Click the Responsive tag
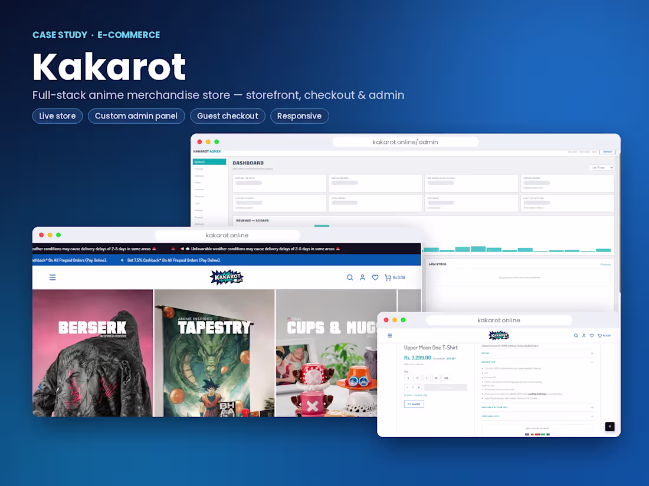This screenshot has width=649, height=486. 299,116
